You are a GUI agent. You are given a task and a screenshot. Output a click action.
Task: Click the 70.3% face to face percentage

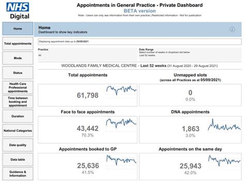pyautogui.click(x=87, y=135)
